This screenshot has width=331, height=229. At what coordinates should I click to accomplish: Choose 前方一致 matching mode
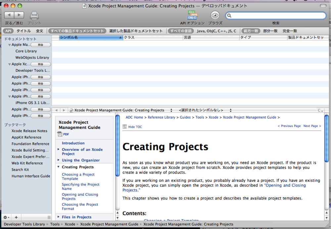251,31
